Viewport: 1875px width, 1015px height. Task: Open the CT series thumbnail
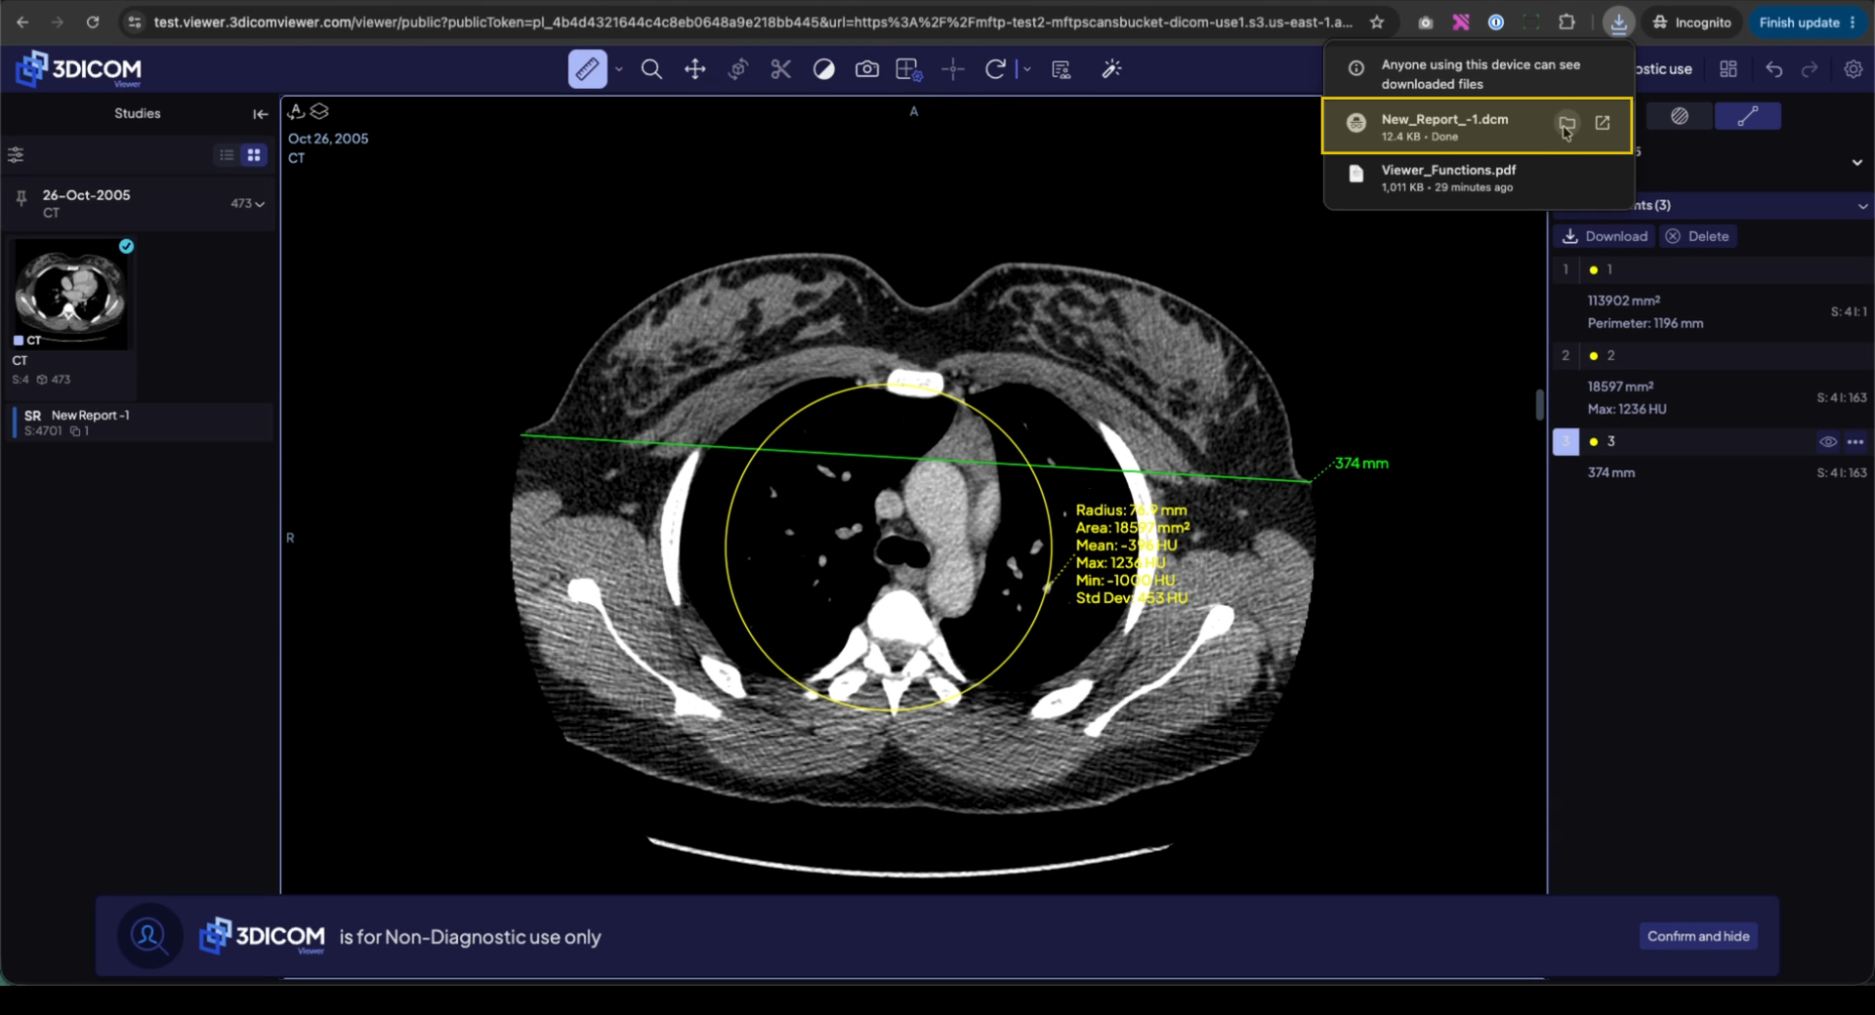click(70, 294)
